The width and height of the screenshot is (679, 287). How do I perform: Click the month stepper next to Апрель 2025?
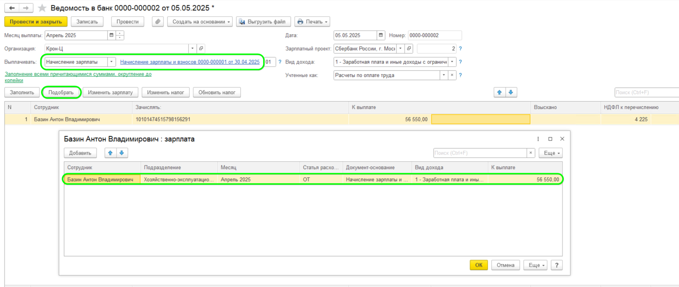[x=120, y=35]
